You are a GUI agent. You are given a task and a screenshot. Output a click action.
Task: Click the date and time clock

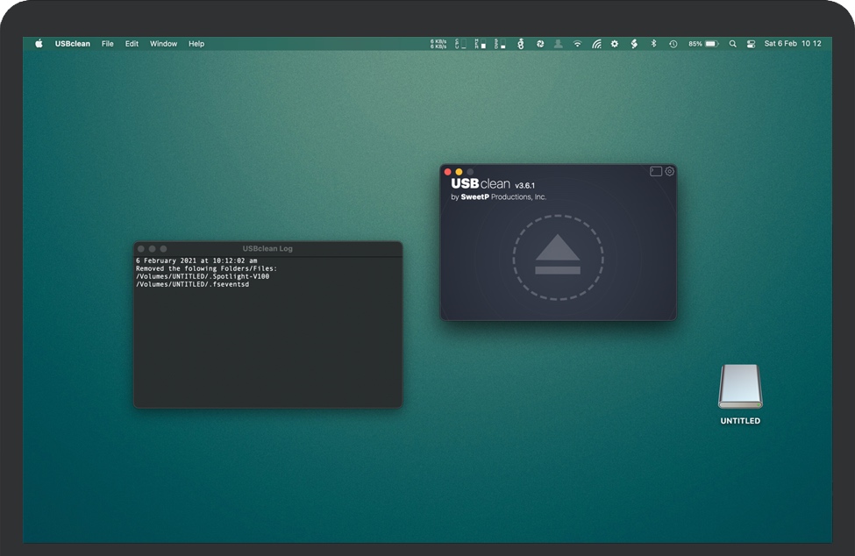point(793,44)
